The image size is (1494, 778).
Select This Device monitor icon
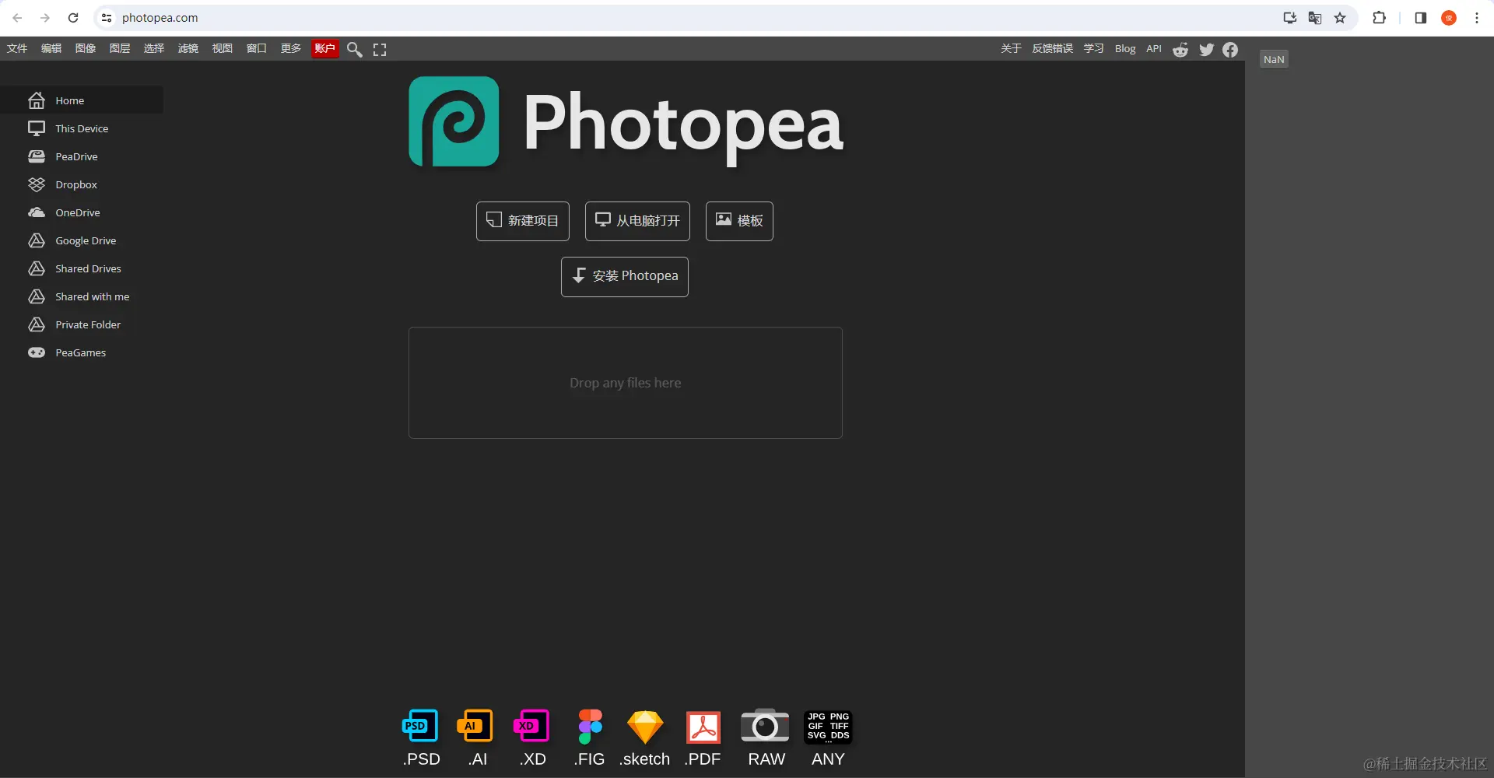[x=37, y=128]
